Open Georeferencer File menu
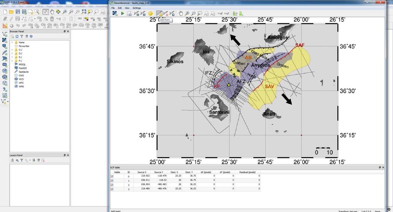 coord(113,8)
